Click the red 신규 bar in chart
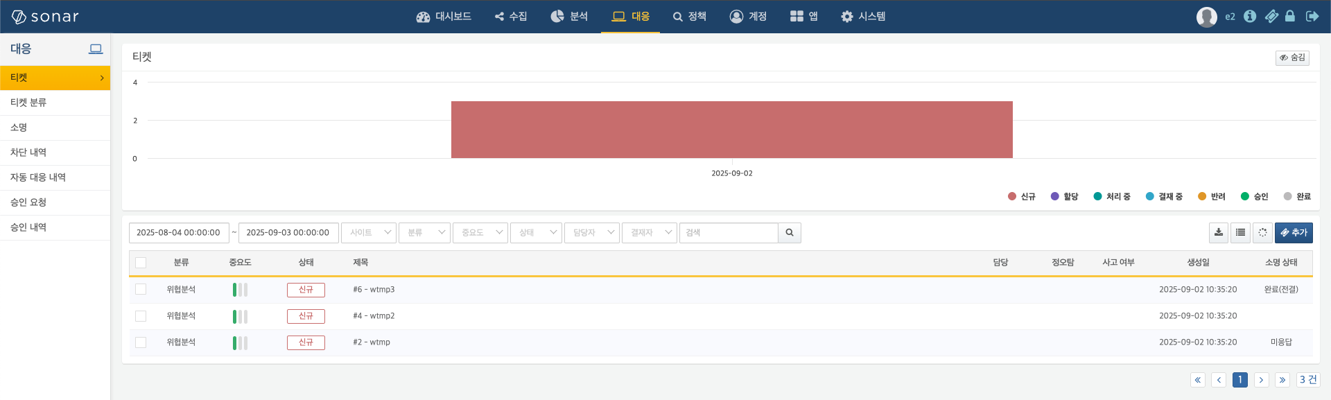Screen dimensions: 1331x400 [x=731, y=130]
